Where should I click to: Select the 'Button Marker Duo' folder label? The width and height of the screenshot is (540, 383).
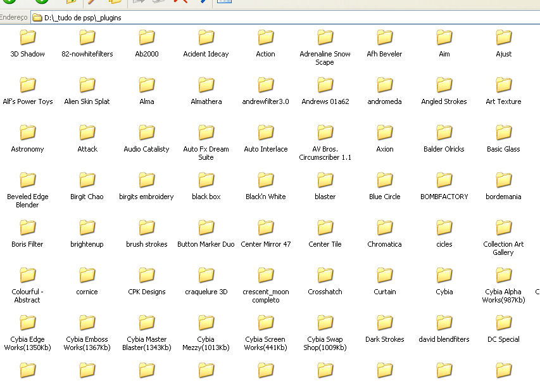[x=206, y=244]
